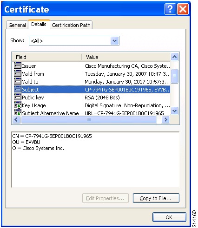The height and width of the screenshot is (228, 198).
Task: Click the Field column header
Action: click(x=47, y=57)
